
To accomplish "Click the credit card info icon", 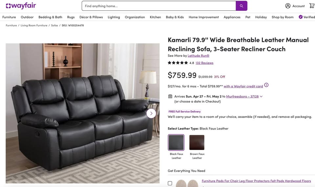I will (x=266, y=85).
